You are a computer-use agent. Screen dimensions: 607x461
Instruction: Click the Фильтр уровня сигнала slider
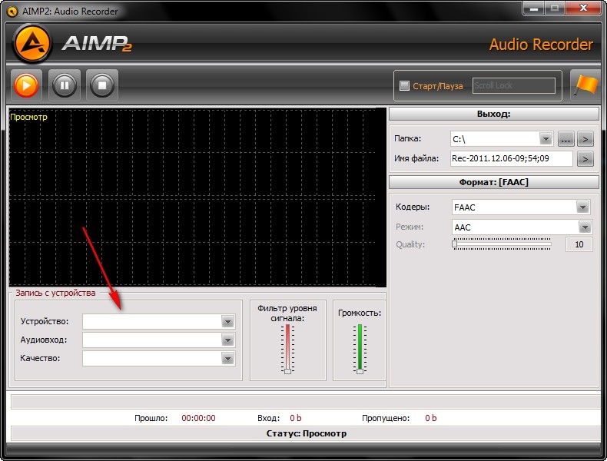click(x=287, y=348)
